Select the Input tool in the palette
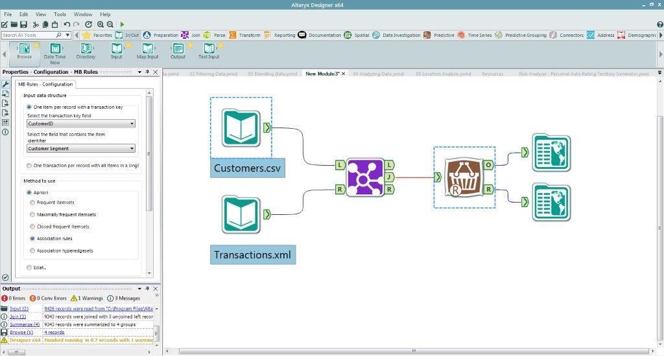This screenshot has height=356, width=664. (117, 50)
